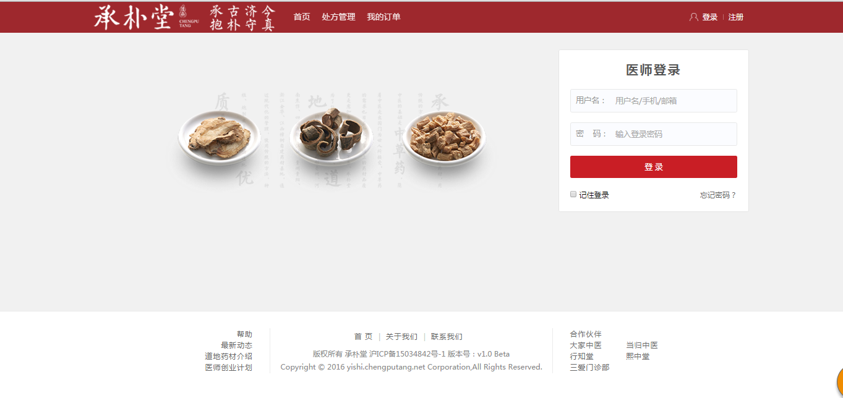Image resolution: width=843 pixels, height=398 pixels.
Task: Click the orange floating icon at bottom right
Action: click(x=840, y=382)
